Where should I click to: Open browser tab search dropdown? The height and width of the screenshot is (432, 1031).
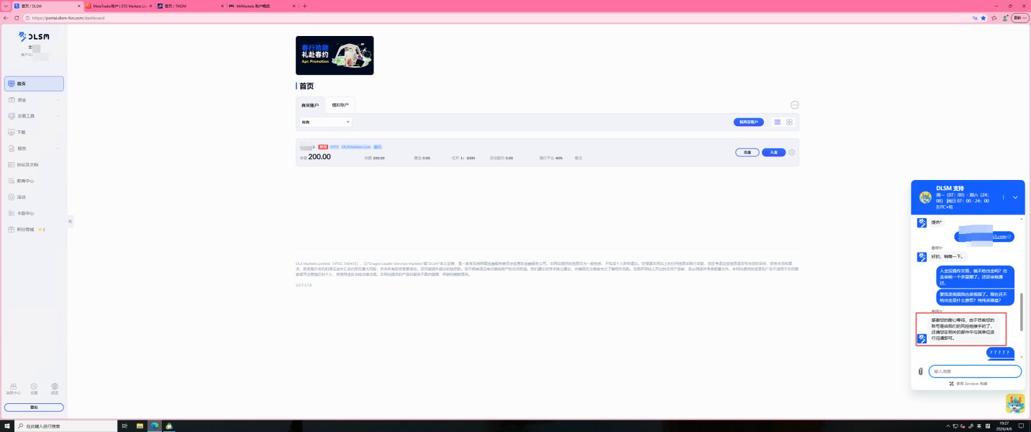tap(6, 6)
